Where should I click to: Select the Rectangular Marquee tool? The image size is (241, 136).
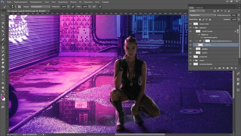click(x=3, y=19)
